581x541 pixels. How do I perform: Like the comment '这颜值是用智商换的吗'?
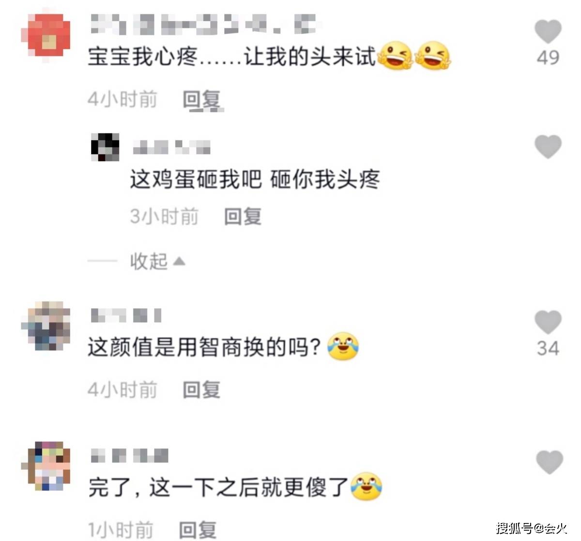(x=548, y=322)
